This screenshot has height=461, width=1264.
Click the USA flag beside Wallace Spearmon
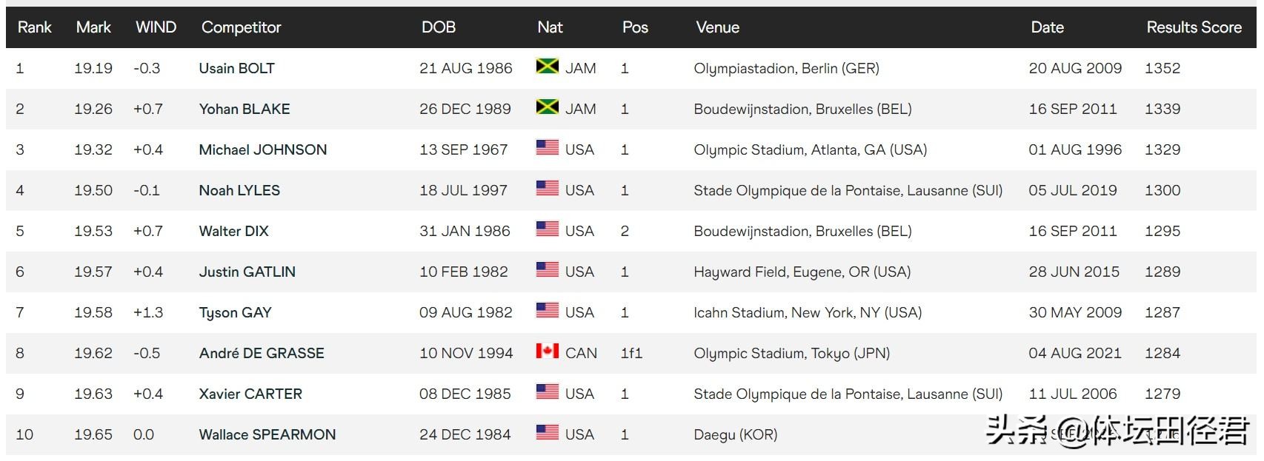547,433
